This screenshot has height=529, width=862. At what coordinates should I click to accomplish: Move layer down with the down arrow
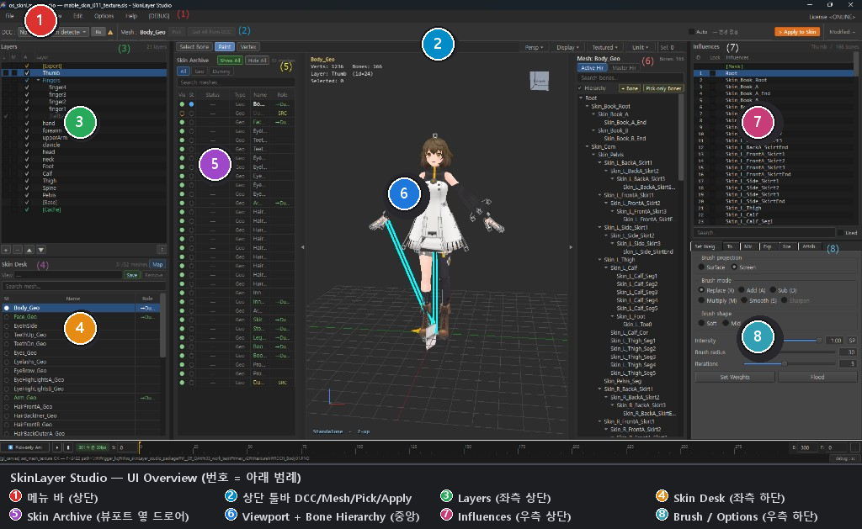click(x=40, y=250)
